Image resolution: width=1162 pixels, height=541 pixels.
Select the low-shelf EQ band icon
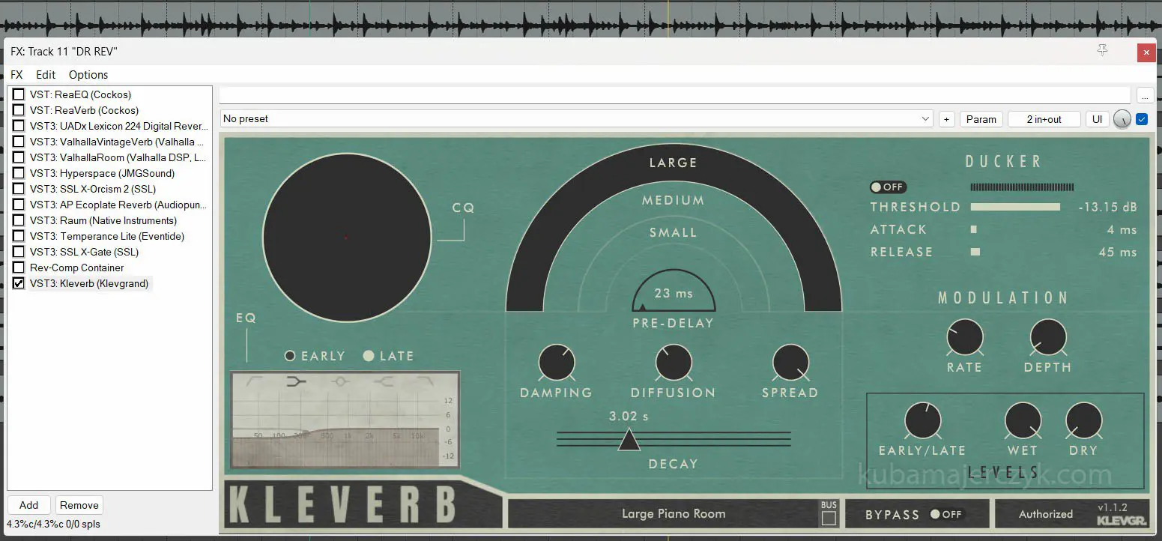click(297, 381)
